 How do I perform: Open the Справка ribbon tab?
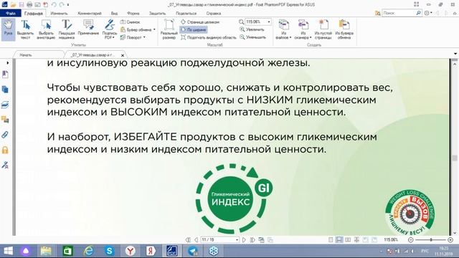(214, 14)
